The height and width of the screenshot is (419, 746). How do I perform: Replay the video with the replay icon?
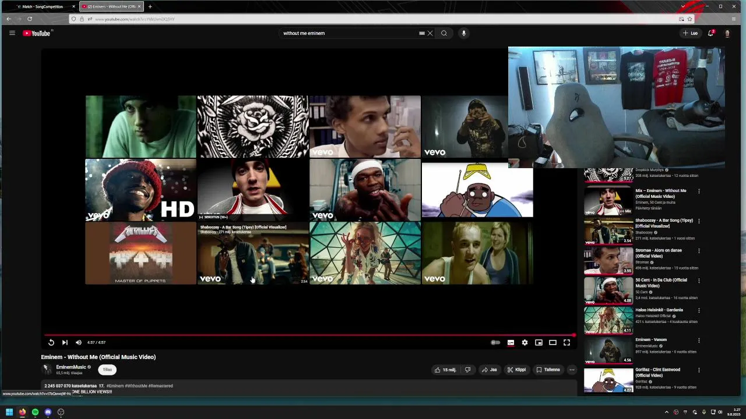(x=51, y=343)
